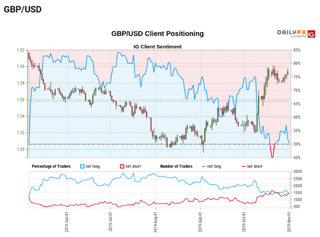The image size is (320, 237).
Task: Select the 2019-Jul-01 date label
Action: click(111, 221)
